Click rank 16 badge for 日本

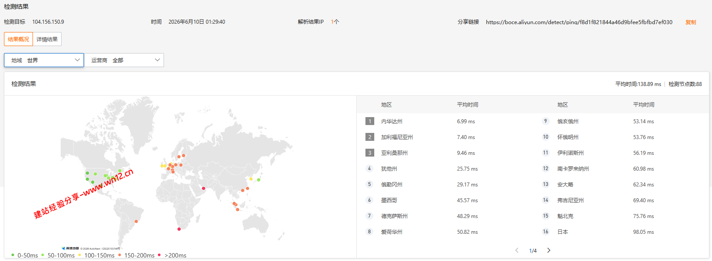coord(545,232)
